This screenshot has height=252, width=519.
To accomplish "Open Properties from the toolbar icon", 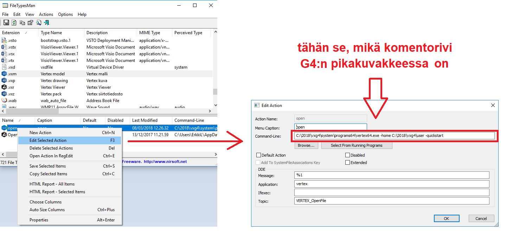I will click(30, 23).
